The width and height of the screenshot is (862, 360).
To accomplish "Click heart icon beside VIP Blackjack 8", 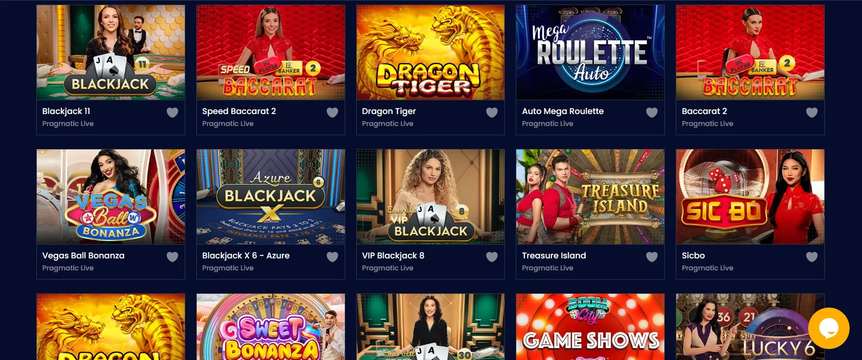I will 492,257.
